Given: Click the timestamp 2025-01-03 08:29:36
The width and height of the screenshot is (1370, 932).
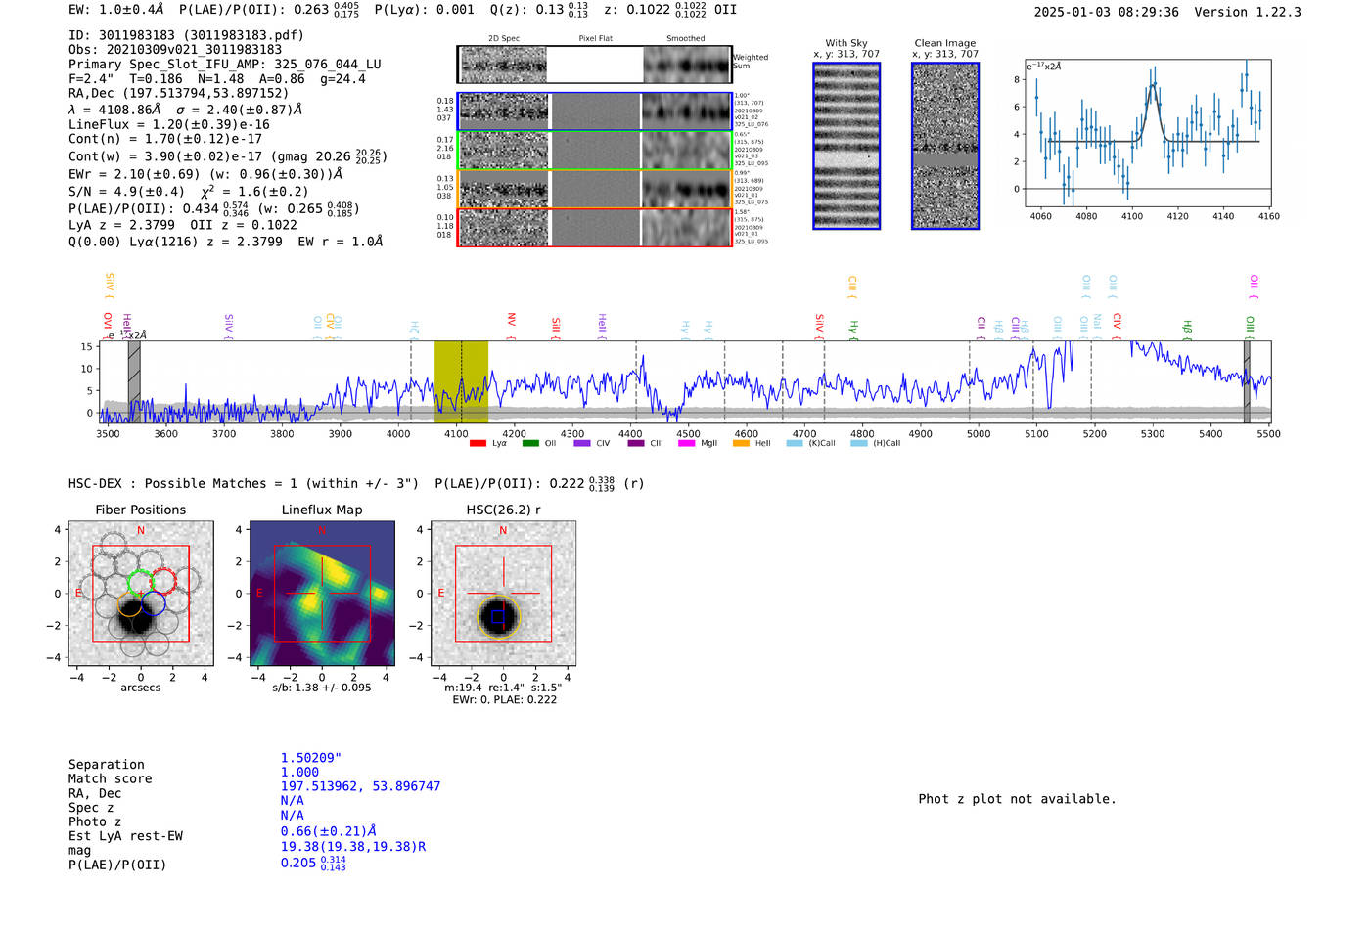Looking at the screenshot, I should 1106,12.
